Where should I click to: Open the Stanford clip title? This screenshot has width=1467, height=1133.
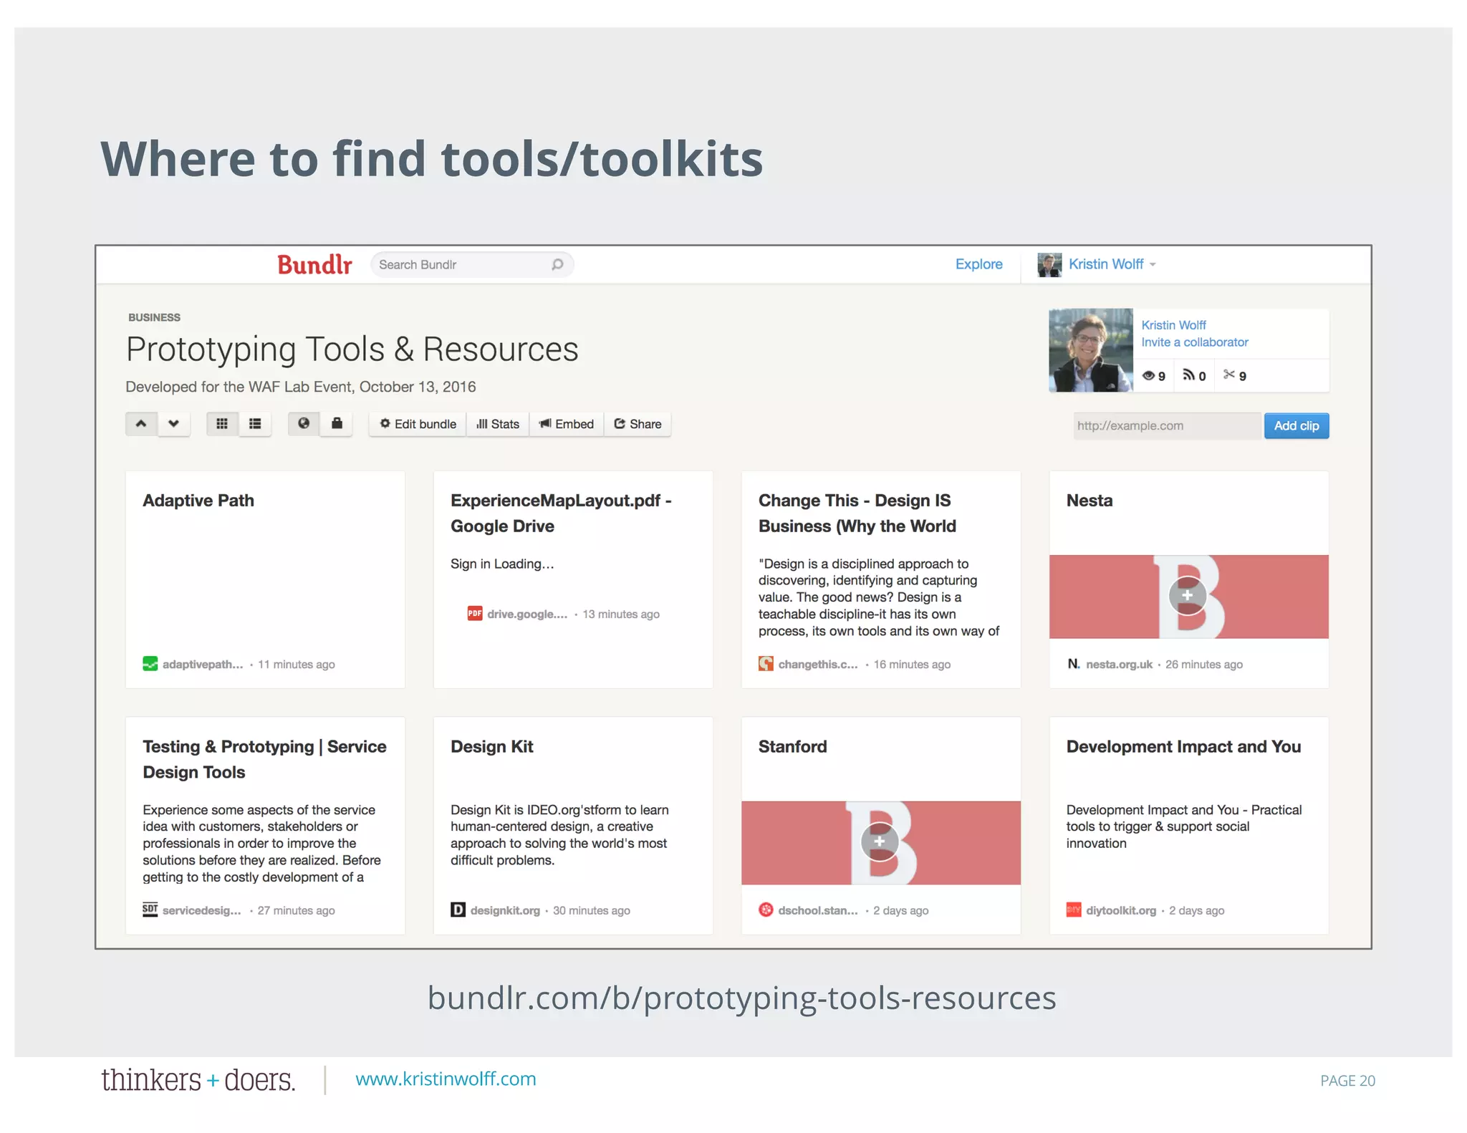click(793, 747)
